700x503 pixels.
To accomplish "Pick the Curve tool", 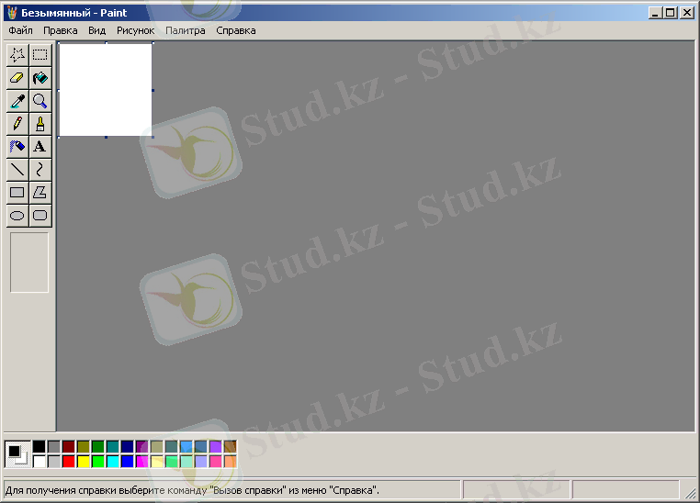I will [40, 170].
